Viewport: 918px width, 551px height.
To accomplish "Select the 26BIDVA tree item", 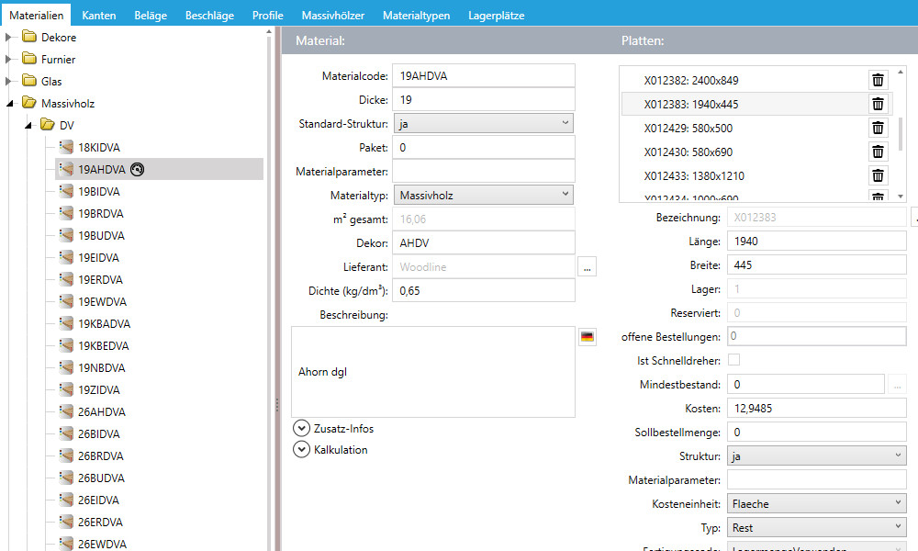I will click(x=99, y=433).
